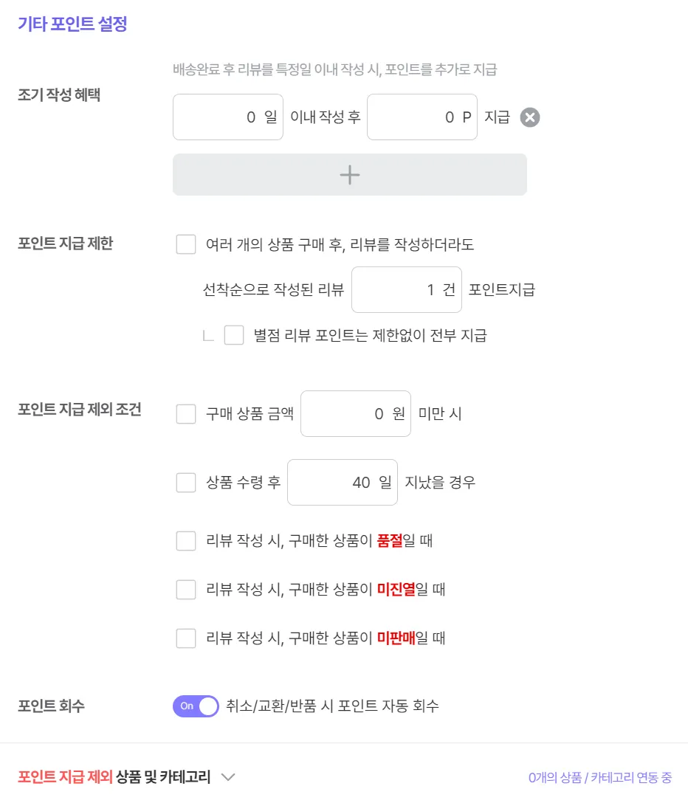This screenshot has width=688, height=803.
Task: Check the days after receipt exclusion
Action: coord(186,483)
